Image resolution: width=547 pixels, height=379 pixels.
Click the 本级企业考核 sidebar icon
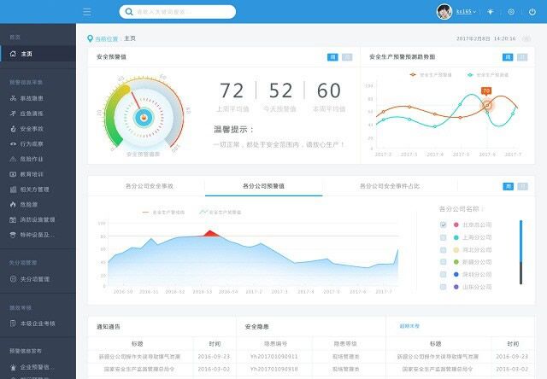point(14,324)
